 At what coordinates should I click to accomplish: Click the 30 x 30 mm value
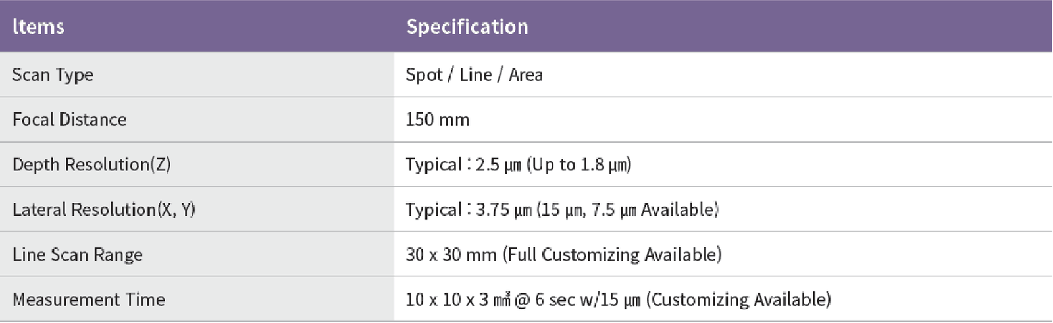point(451,255)
